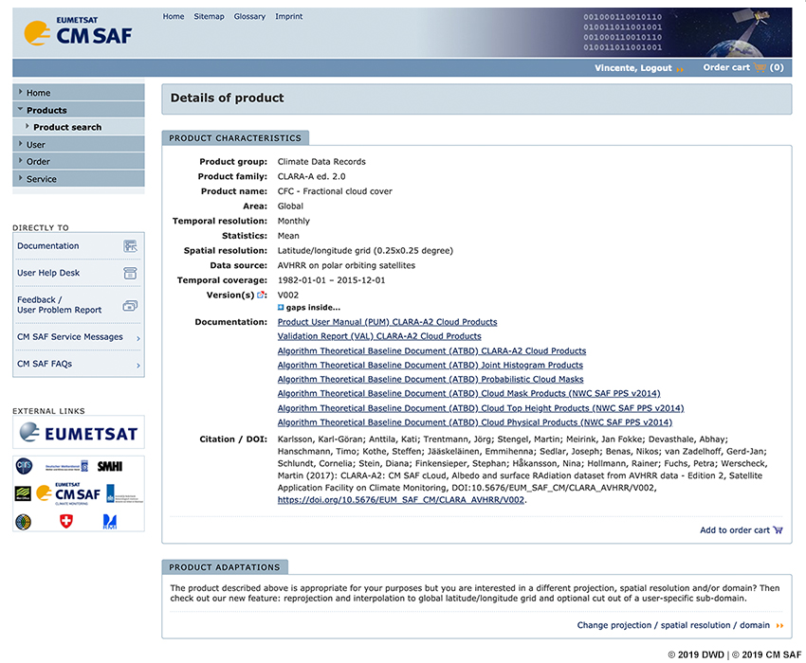Click Vincente, Logout link
The image size is (806, 663).
pos(633,68)
